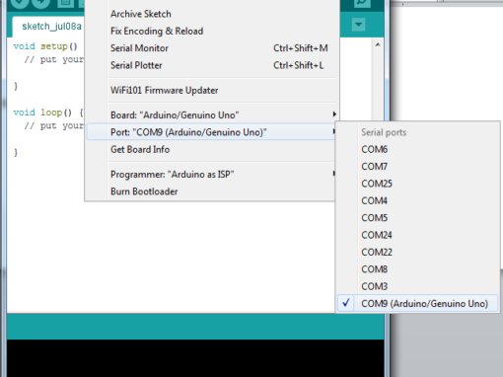Choose COM24 from serial ports

417,235
